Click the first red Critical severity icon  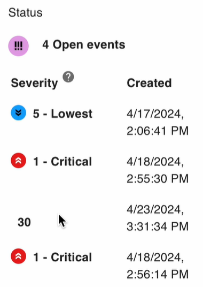[19, 161]
